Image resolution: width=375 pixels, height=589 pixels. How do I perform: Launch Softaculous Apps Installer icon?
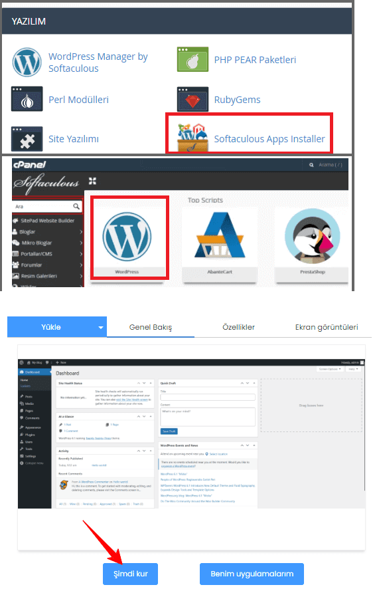click(x=192, y=137)
